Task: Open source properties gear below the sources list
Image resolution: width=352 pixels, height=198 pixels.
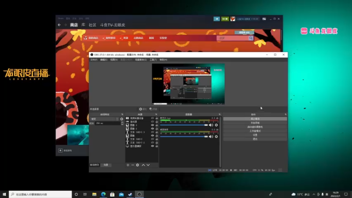Action: tap(137, 165)
